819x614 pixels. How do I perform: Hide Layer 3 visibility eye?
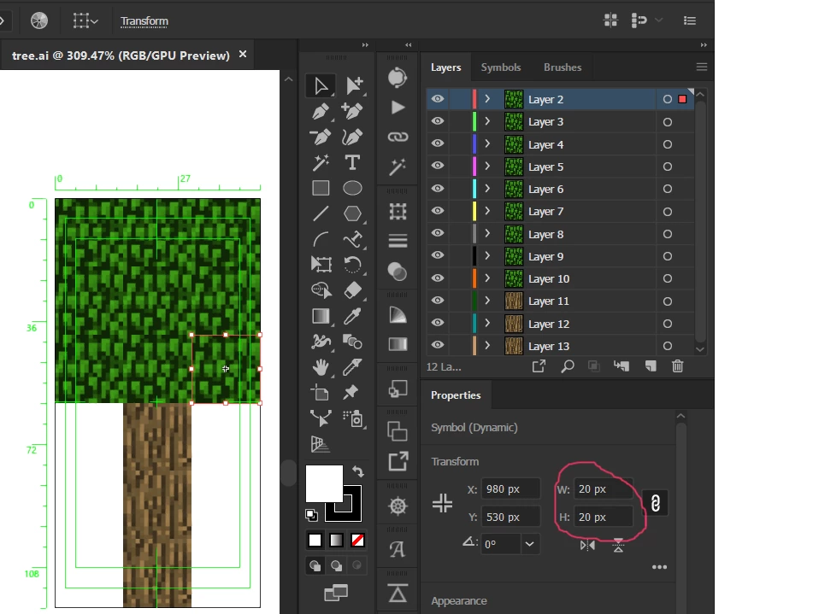click(438, 121)
